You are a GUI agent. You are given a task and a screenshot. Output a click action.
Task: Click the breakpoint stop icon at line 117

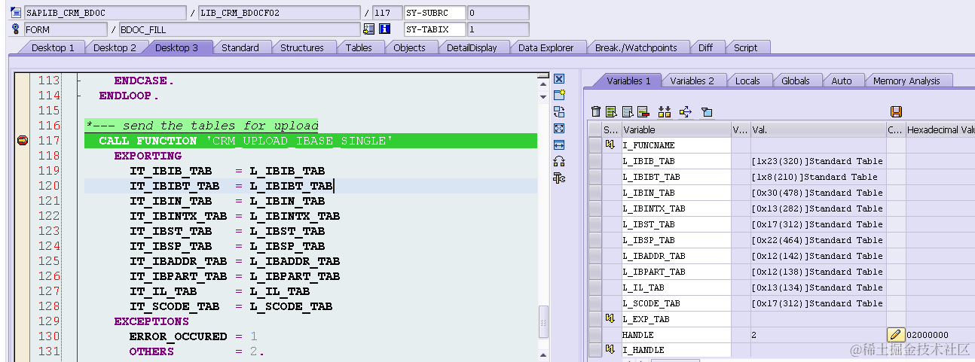pos(23,141)
